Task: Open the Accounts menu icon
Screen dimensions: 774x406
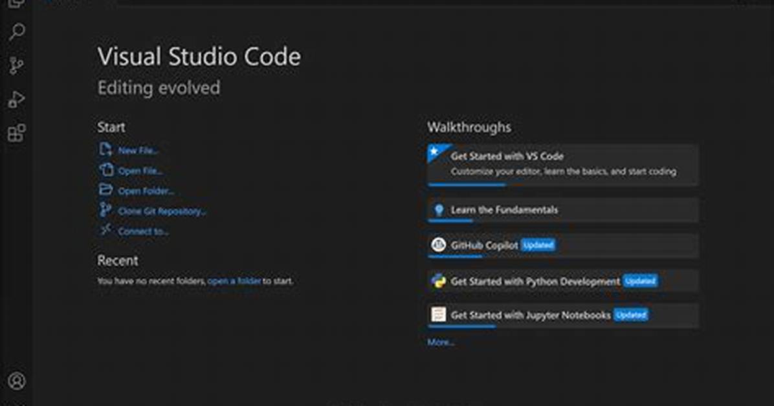Action: coord(16,381)
